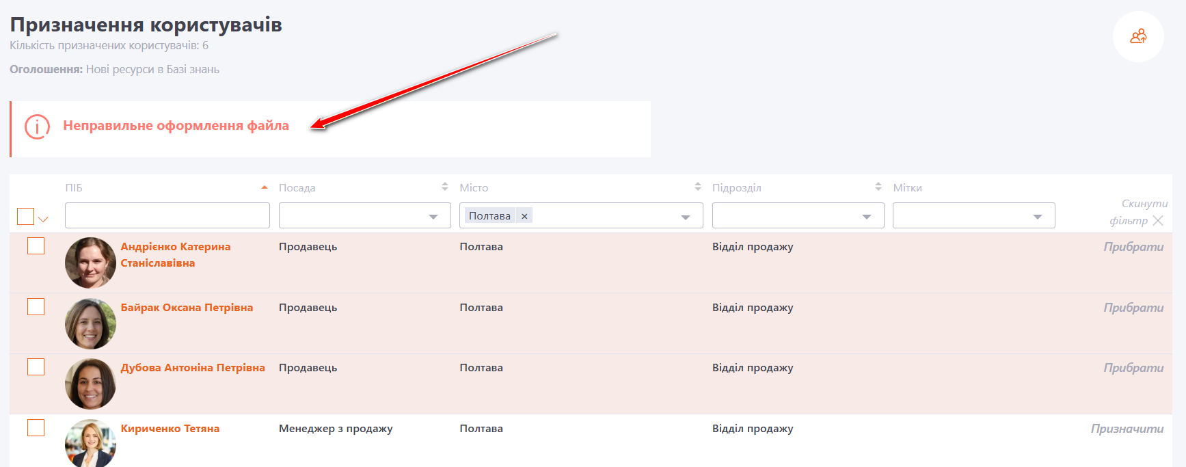Sort the Місто column

click(x=697, y=187)
